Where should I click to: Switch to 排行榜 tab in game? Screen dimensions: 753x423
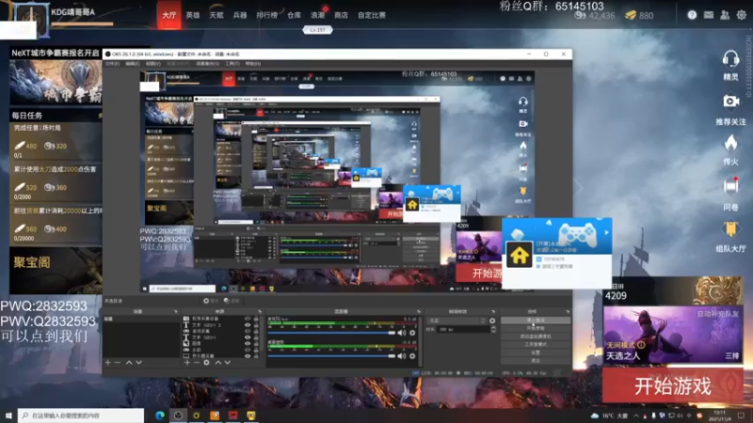[266, 15]
